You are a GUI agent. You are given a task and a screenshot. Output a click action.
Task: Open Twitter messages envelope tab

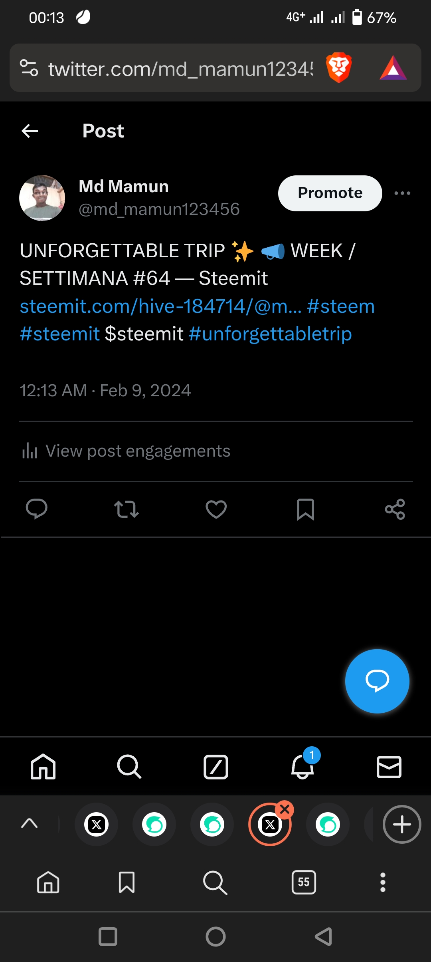click(389, 767)
